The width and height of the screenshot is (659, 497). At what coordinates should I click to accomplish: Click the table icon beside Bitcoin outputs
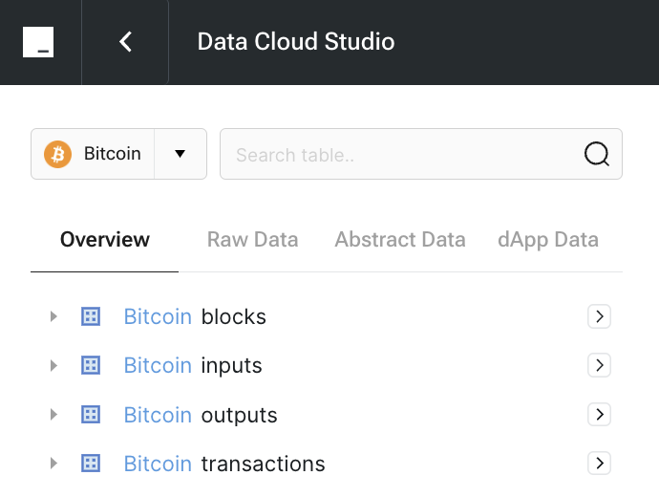click(x=91, y=414)
